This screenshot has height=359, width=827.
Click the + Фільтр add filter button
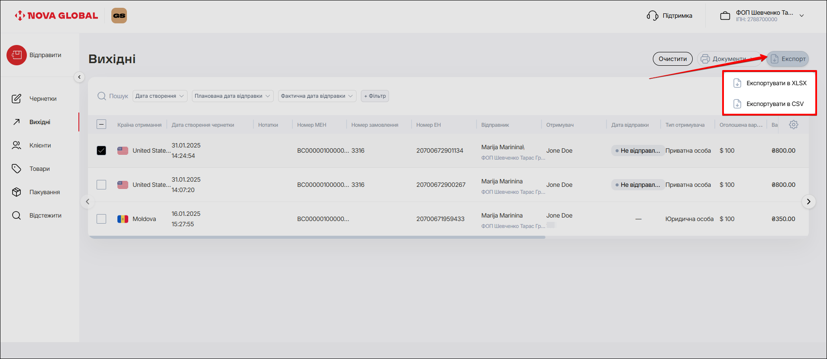click(x=375, y=96)
